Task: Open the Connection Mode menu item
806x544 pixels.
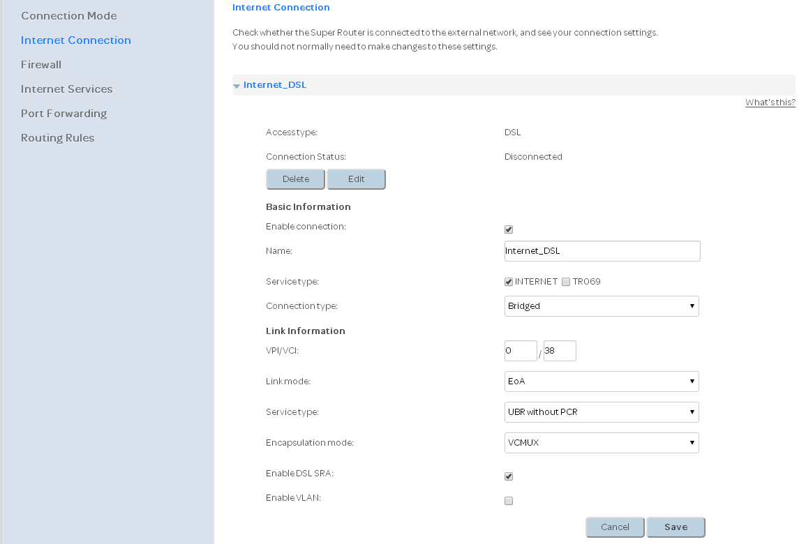Action: (68, 15)
